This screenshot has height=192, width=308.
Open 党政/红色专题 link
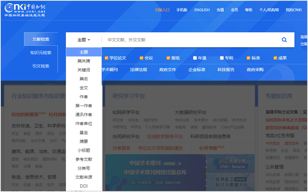click(x=280, y=136)
